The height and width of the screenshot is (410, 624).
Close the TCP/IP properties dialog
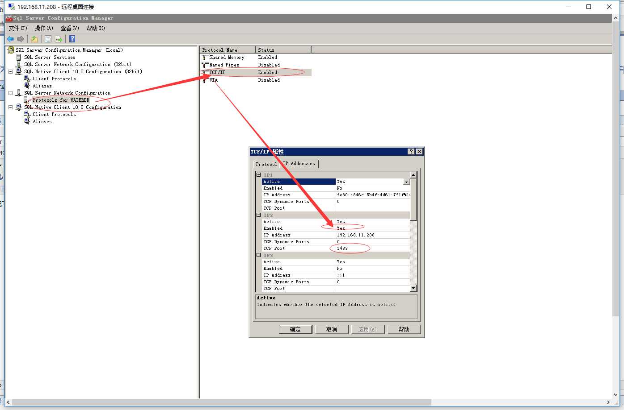point(419,152)
